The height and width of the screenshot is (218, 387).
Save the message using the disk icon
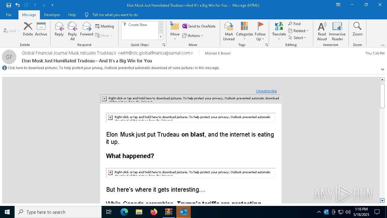tap(9, 5)
